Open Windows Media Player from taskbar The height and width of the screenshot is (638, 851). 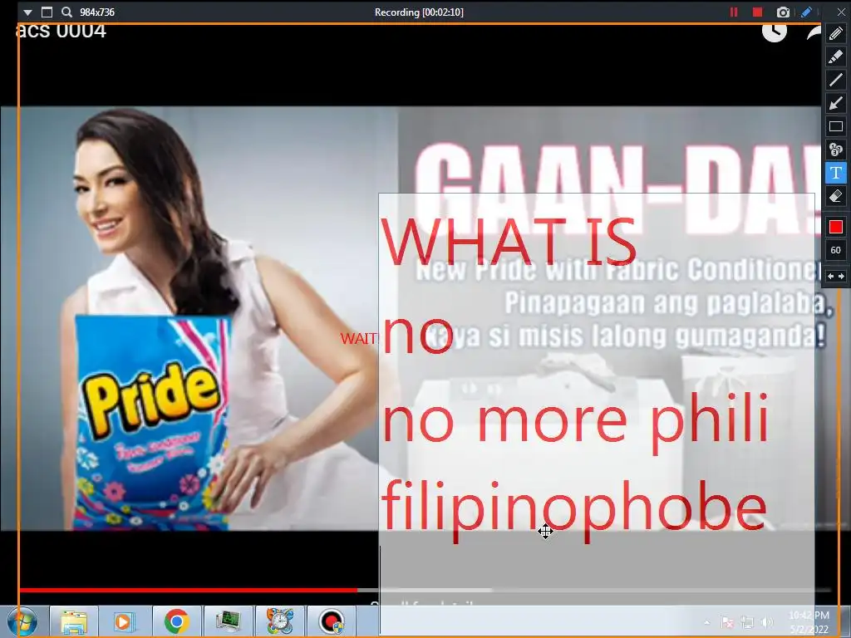(x=125, y=621)
